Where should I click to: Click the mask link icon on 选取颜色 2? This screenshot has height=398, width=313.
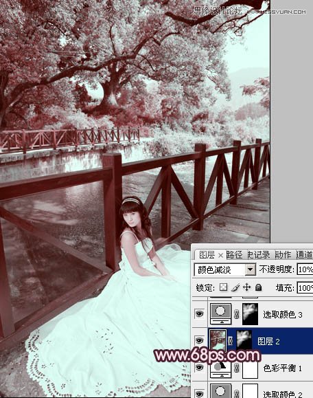237,394
